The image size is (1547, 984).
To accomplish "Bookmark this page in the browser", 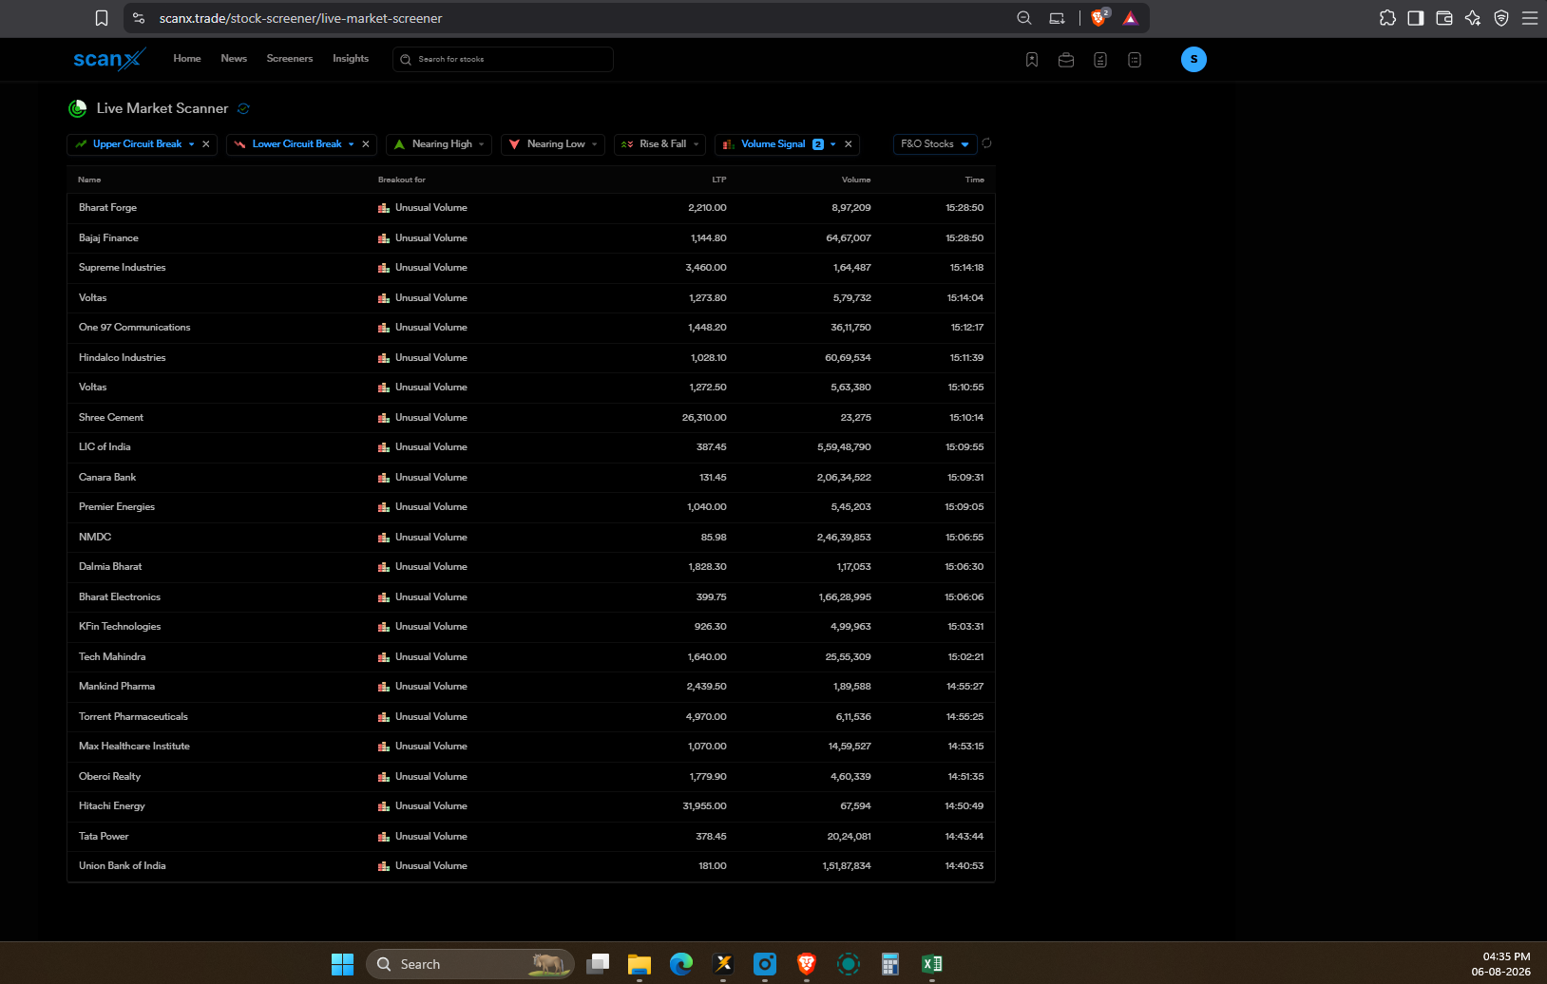I will click(102, 18).
